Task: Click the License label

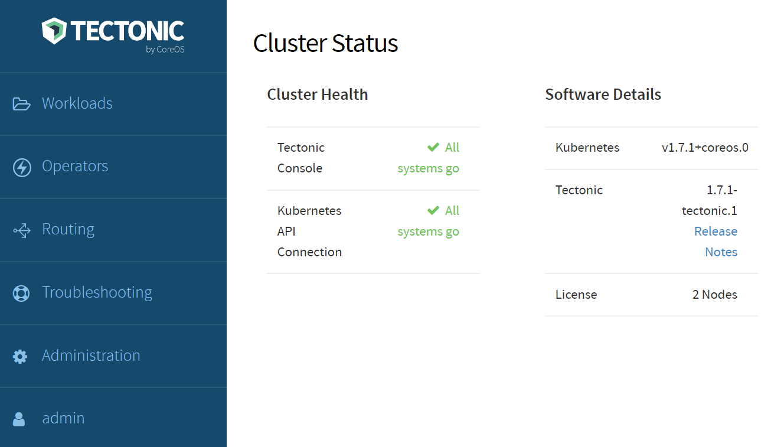Action: coord(576,295)
